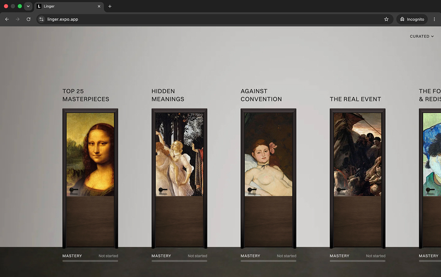
Task: Click THE REAL EVENT heading
Action: [x=355, y=99]
